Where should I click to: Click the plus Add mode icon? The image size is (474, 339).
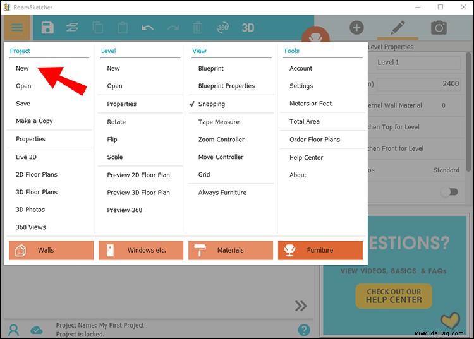[356, 28]
